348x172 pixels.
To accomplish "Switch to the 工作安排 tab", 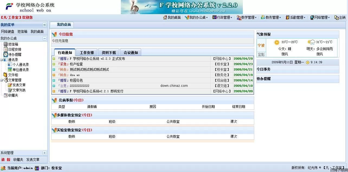I will 87,52.
